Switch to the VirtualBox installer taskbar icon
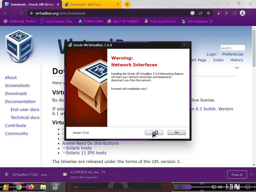This screenshot has height=192, width=256. click(55, 187)
